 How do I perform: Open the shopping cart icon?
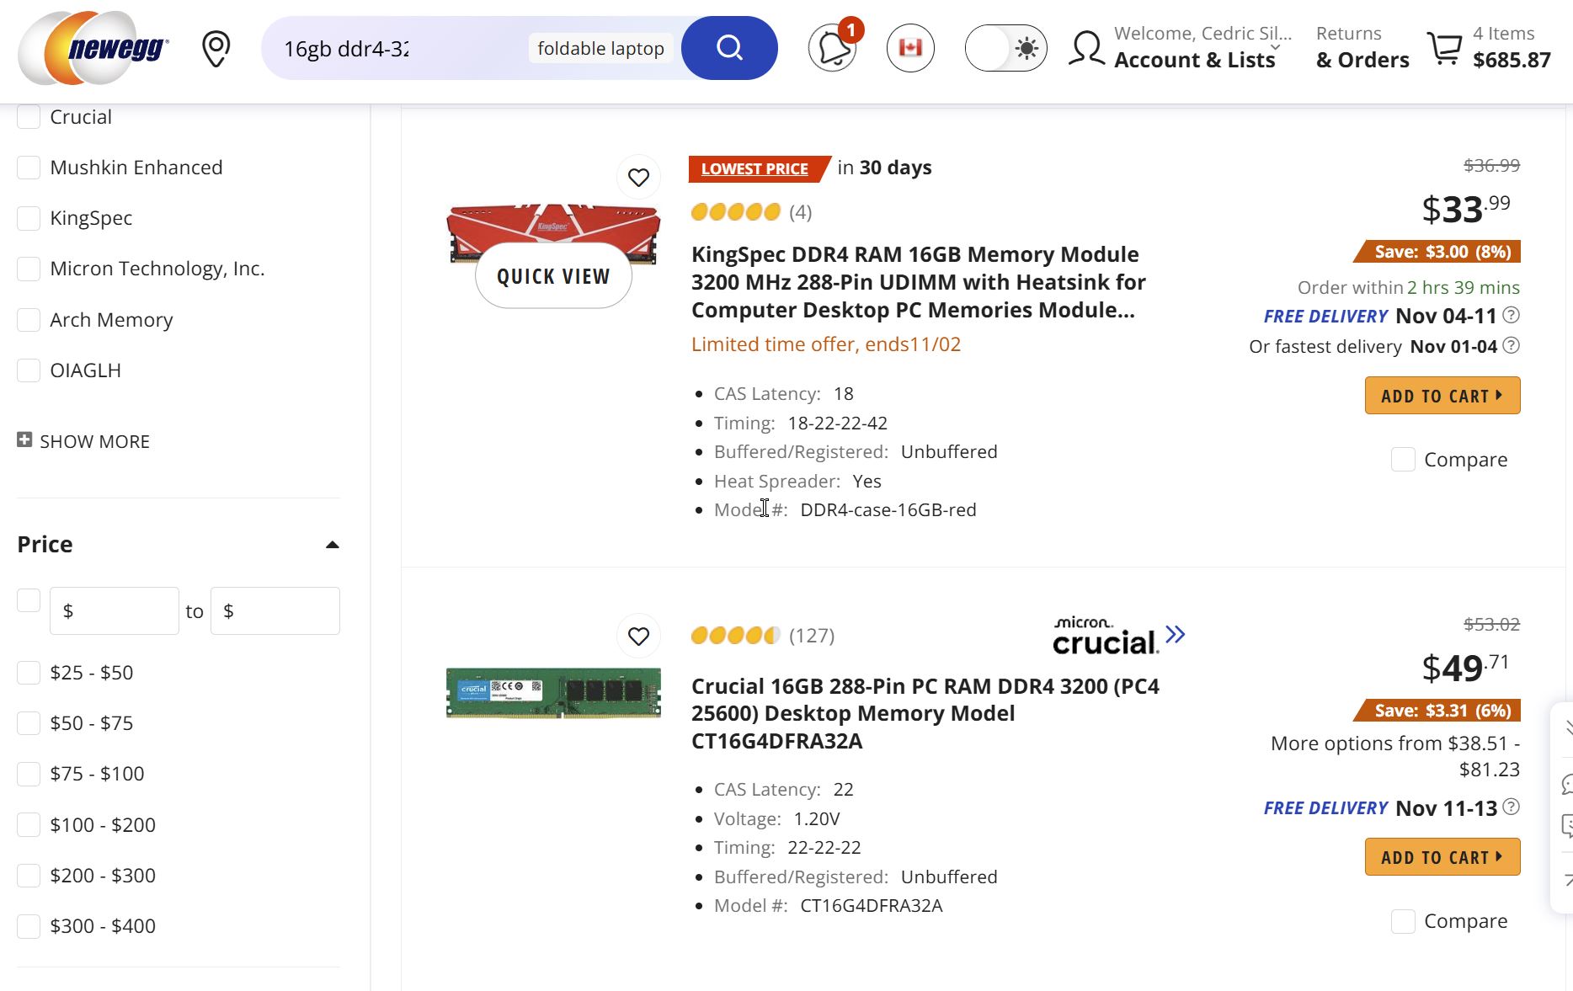[x=1445, y=48]
